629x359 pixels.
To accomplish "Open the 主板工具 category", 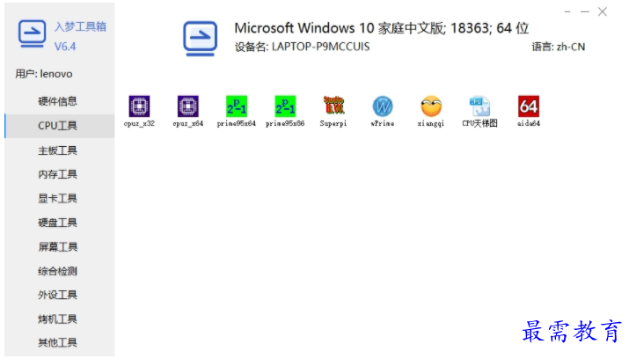I will [57, 150].
